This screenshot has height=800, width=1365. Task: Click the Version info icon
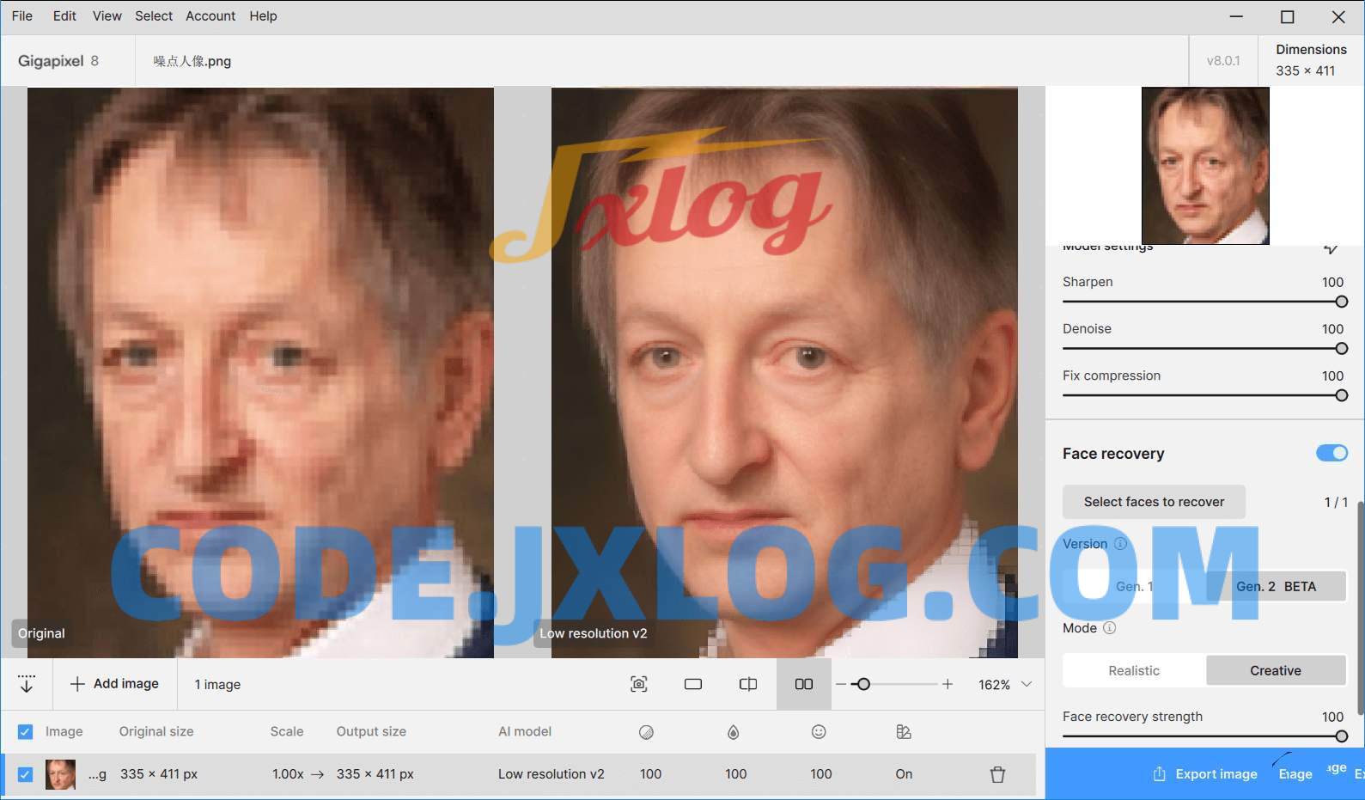coord(1120,543)
